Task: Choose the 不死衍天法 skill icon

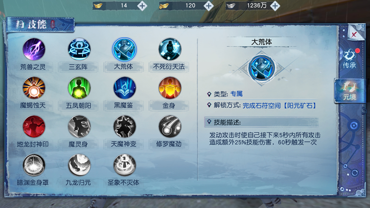Action: (x=170, y=49)
